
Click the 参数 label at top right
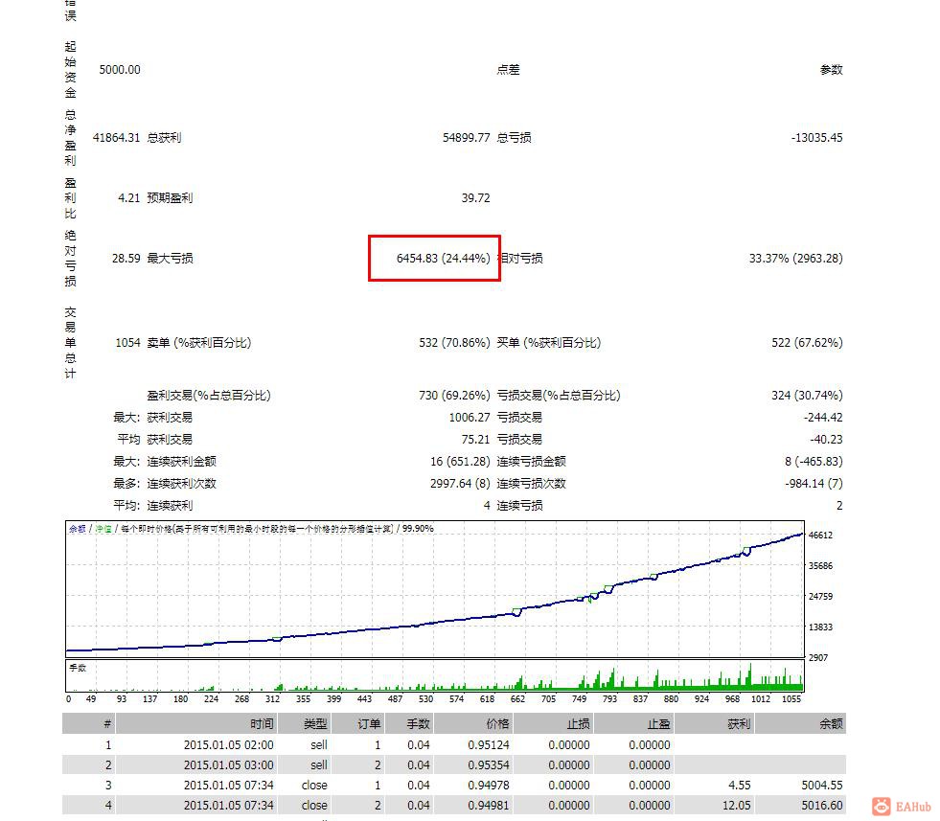click(x=832, y=69)
